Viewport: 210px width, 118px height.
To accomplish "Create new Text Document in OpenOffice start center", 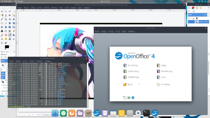I will click(130, 65).
